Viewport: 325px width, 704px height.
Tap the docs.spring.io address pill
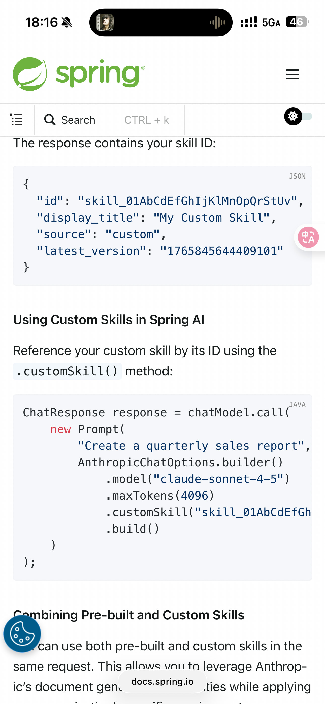point(162,681)
